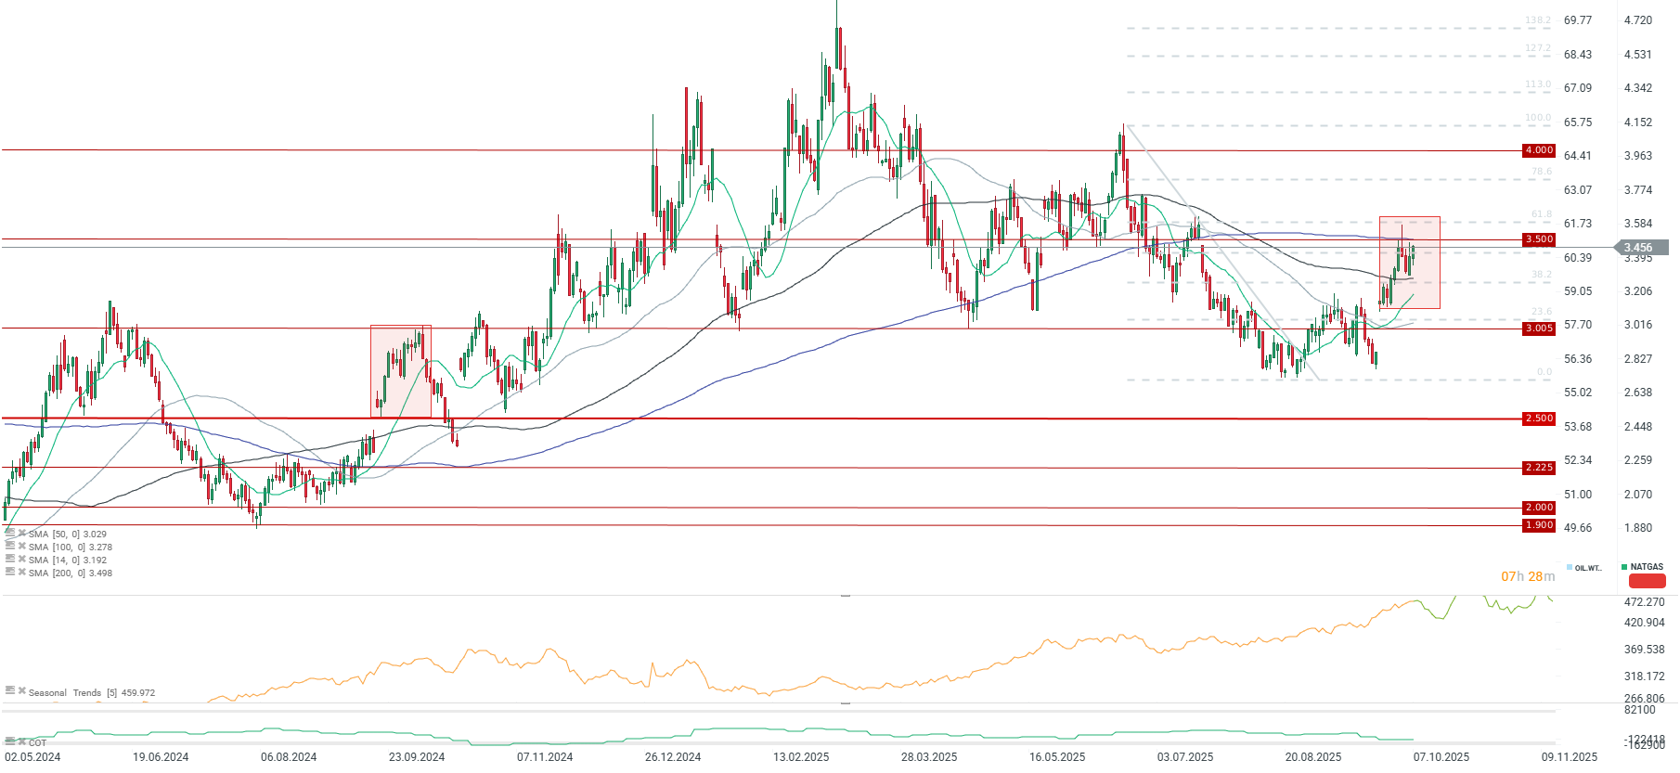
Task: Click the Fibonacci 138.2 level label
Action: (1538, 20)
